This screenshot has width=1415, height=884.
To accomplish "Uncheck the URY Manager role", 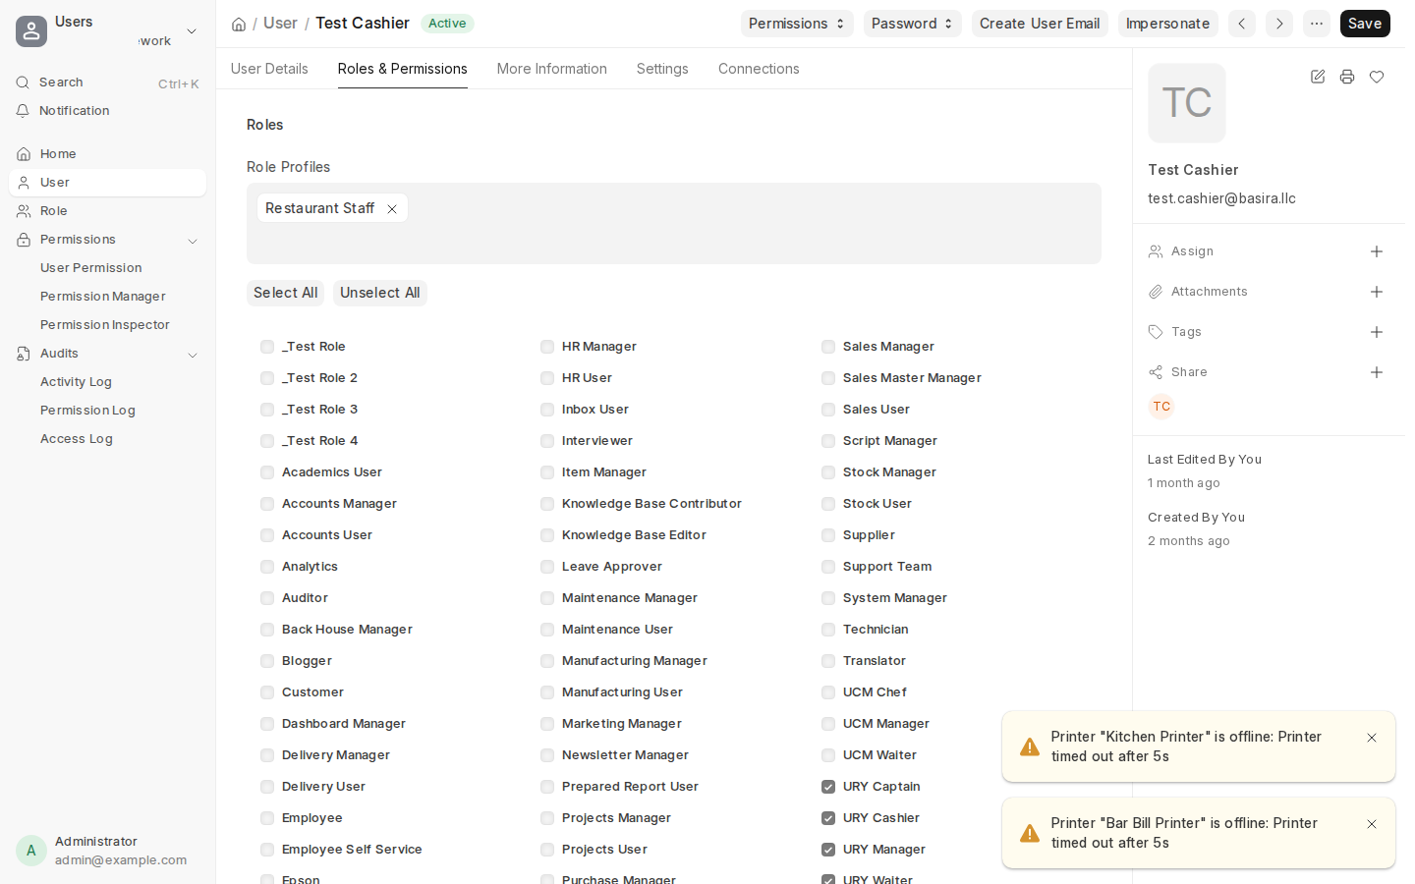I will tap(828, 850).
